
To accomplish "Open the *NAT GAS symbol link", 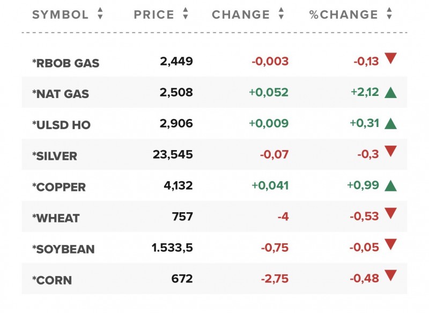I will (61, 94).
